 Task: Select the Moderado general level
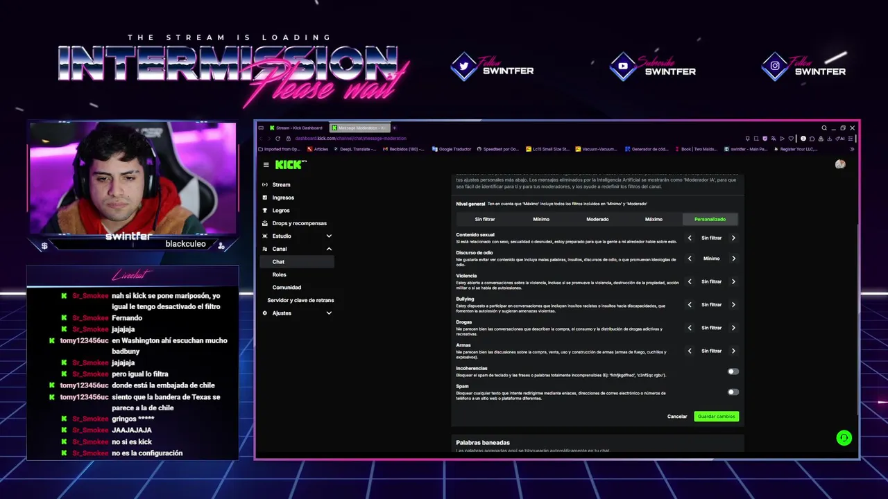point(597,219)
